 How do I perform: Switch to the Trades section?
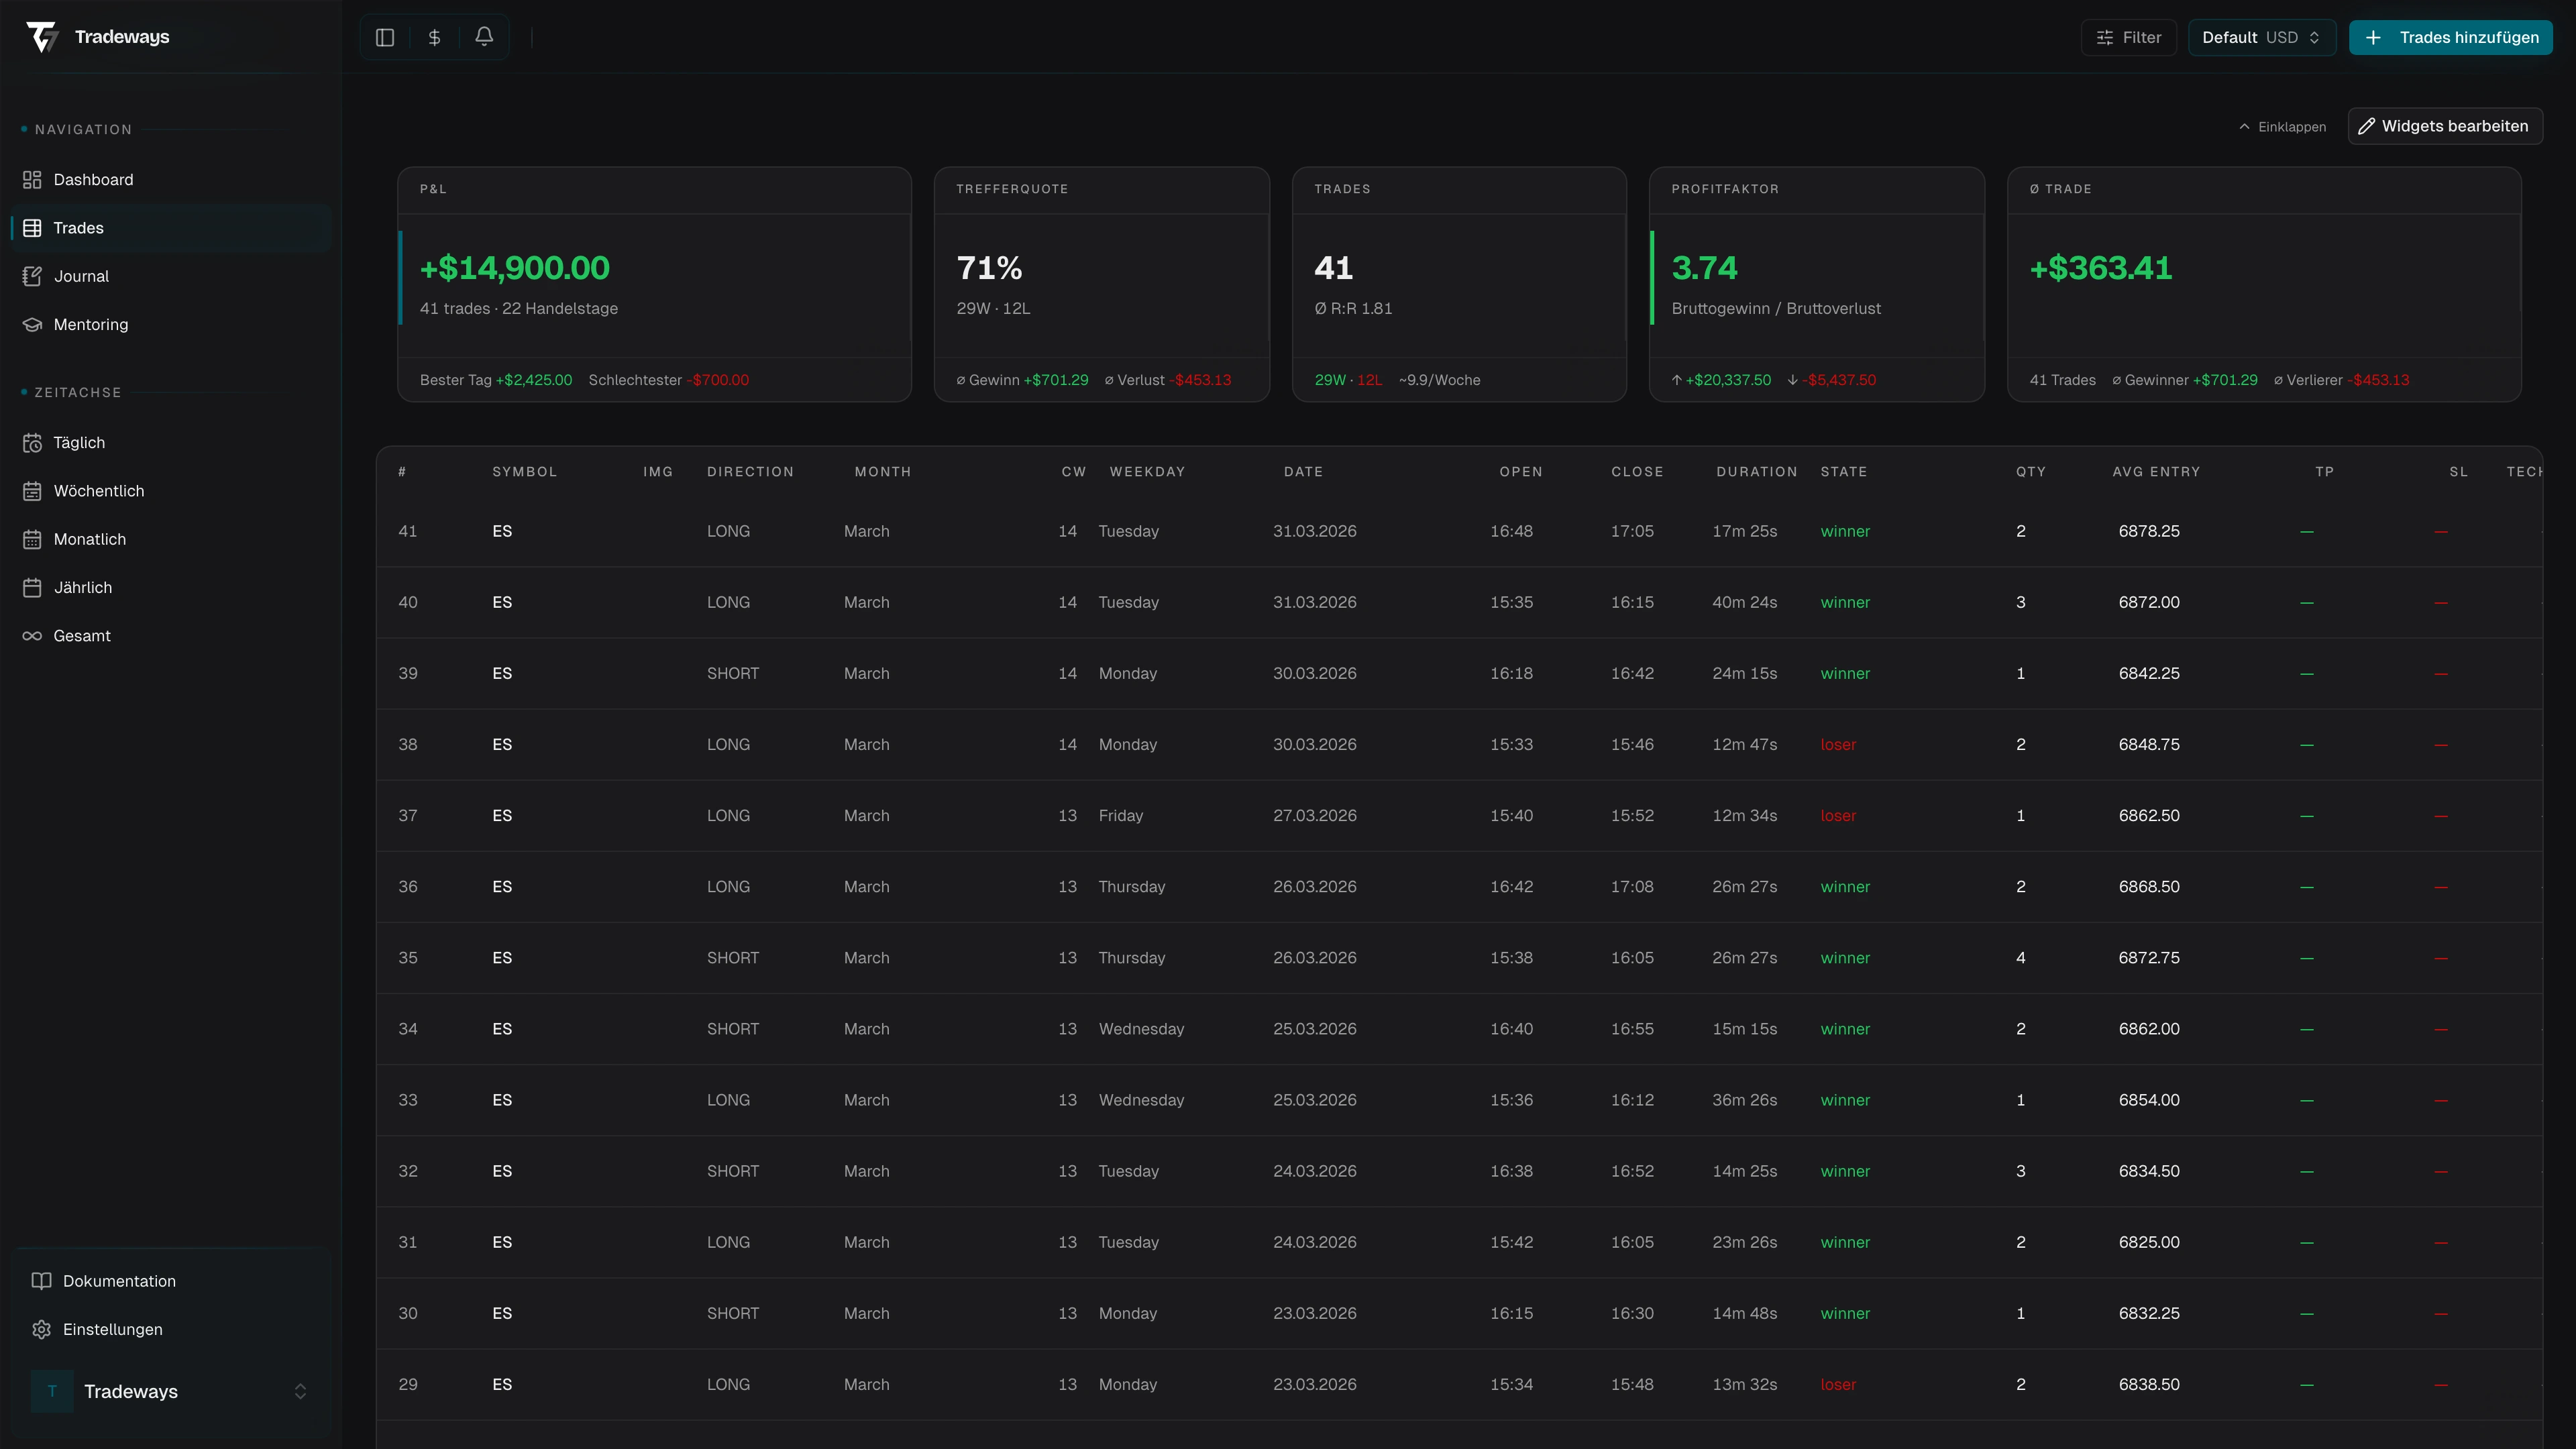(78, 227)
